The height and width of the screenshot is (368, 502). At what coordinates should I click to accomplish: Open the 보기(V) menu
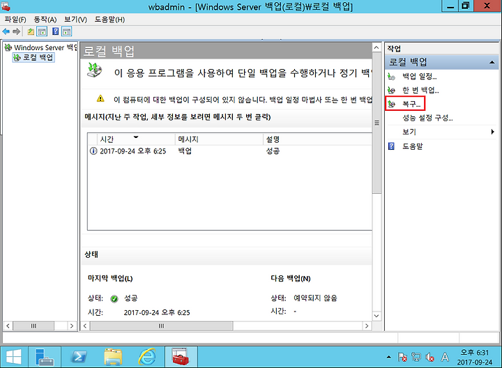pos(75,20)
